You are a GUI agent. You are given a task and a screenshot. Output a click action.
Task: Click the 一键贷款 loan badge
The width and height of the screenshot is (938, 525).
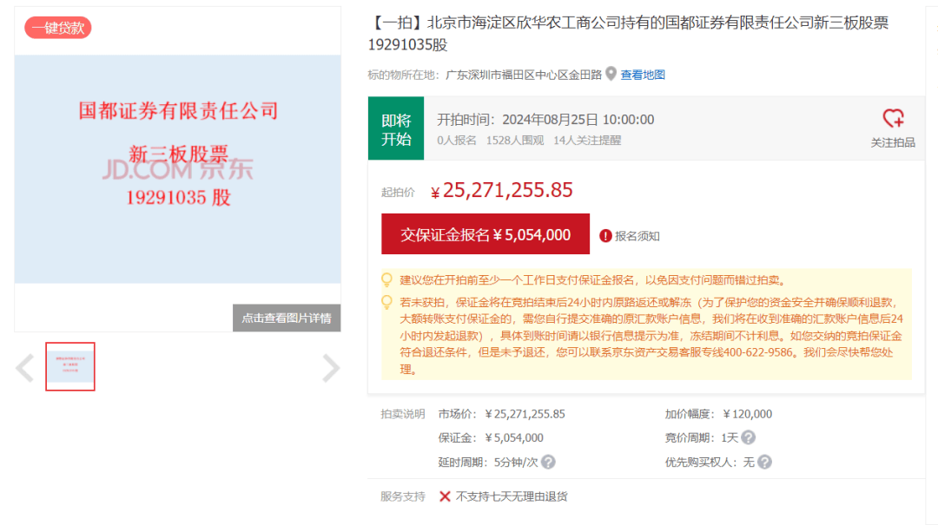(58, 28)
